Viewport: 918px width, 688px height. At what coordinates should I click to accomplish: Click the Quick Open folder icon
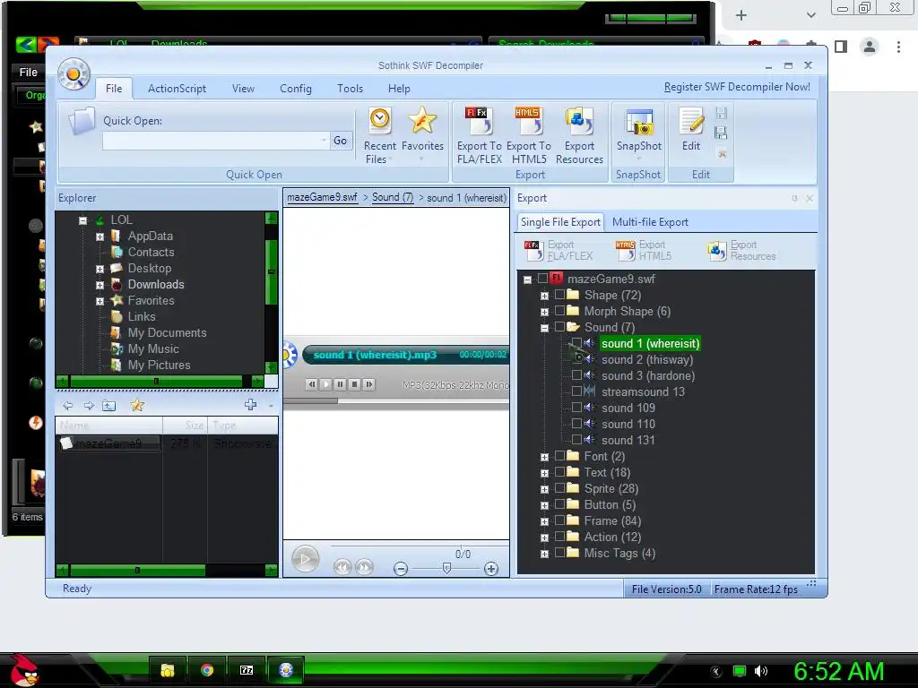pyautogui.click(x=82, y=121)
